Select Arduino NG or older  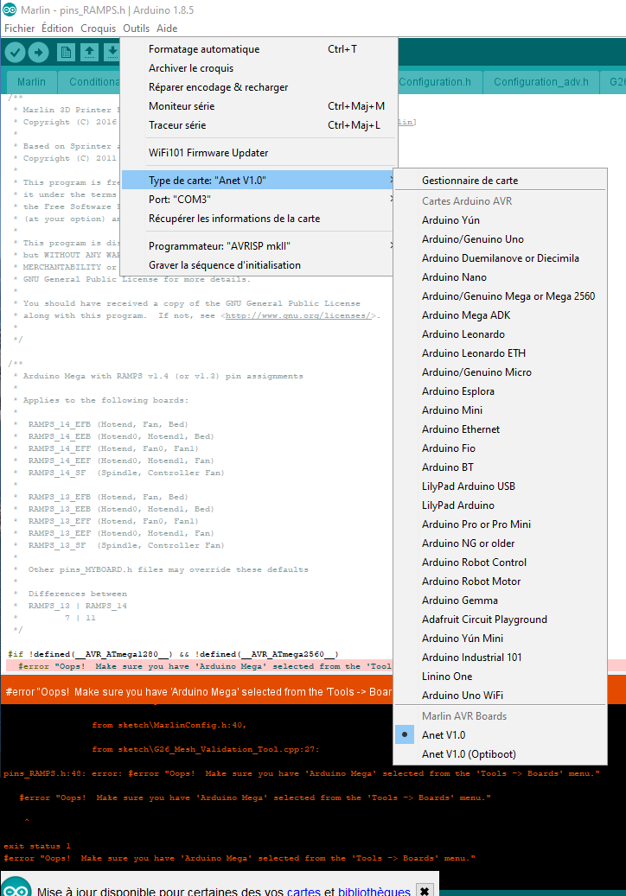(x=501, y=543)
